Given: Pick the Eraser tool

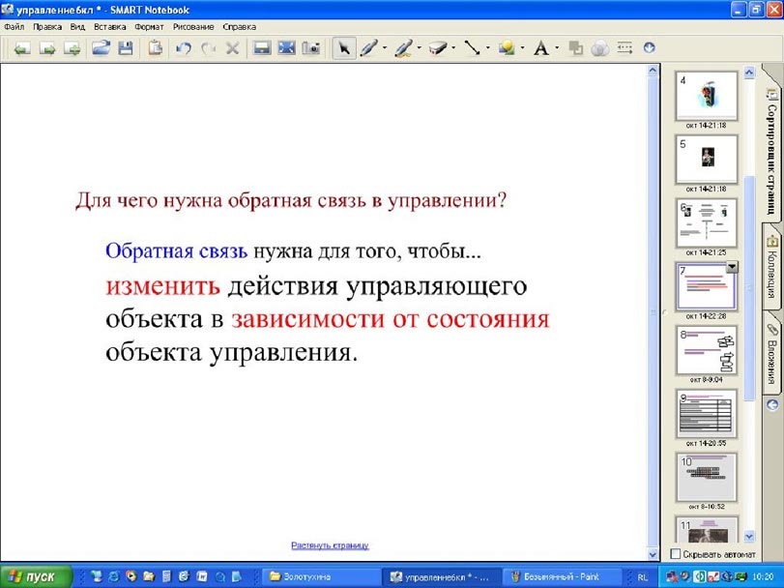Looking at the screenshot, I should tap(437, 47).
